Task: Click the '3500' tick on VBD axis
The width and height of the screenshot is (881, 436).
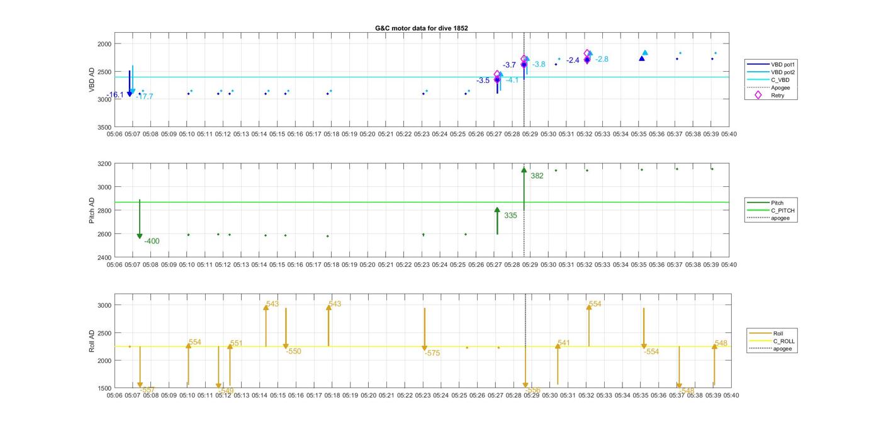Action: pyautogui.click(x=104, y=127)
